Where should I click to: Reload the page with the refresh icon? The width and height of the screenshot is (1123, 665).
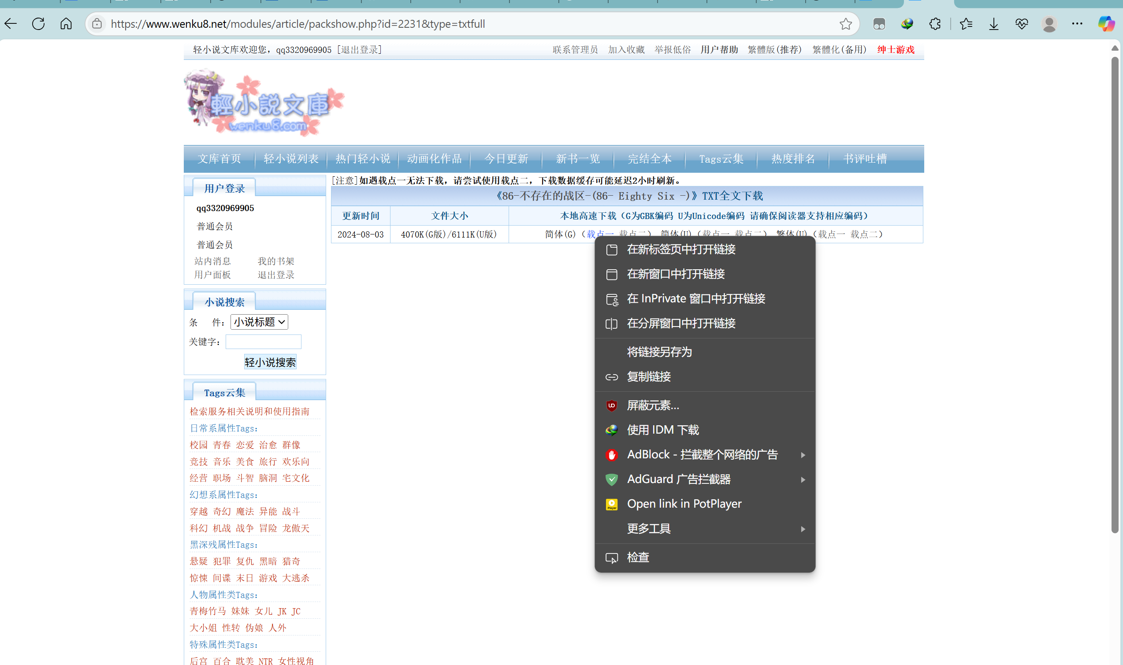click(38, 24)
